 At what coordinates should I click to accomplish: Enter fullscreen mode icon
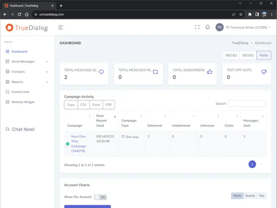point(197,27)
